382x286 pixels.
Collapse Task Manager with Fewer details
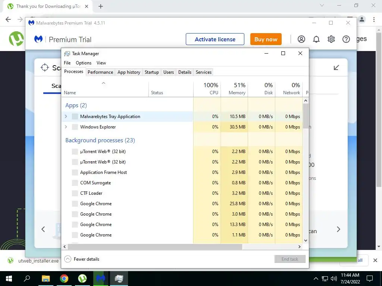click(82, 259)
